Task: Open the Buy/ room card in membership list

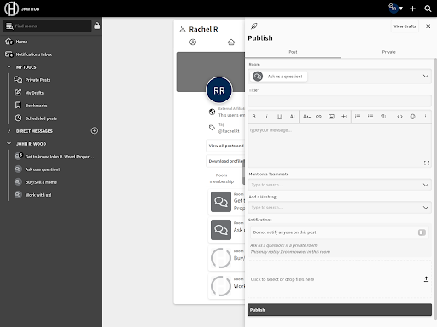Action: click(x=226, y=258)
